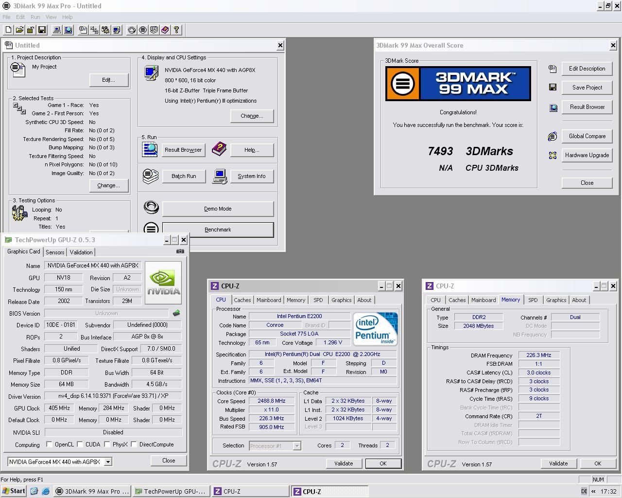This screenshot has width=622, height=498.
Task: Click the Batch Run button
Action: 184,176
